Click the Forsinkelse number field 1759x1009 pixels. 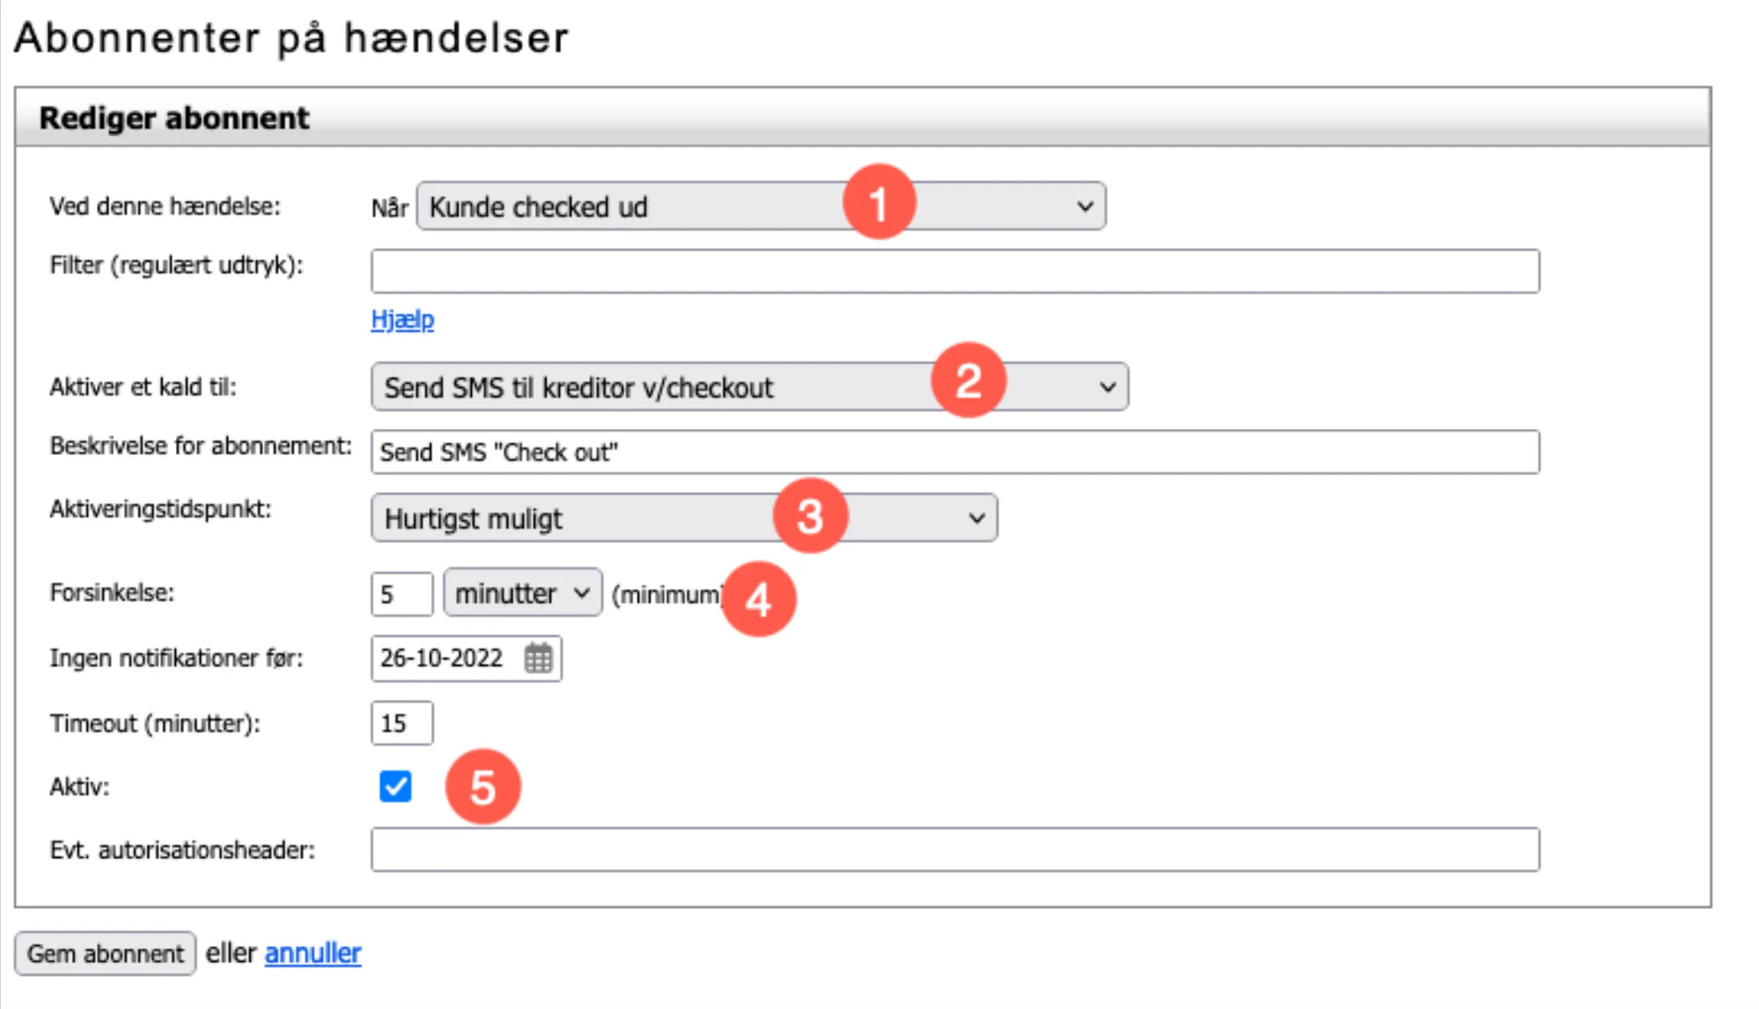click(x=401, y=594)
